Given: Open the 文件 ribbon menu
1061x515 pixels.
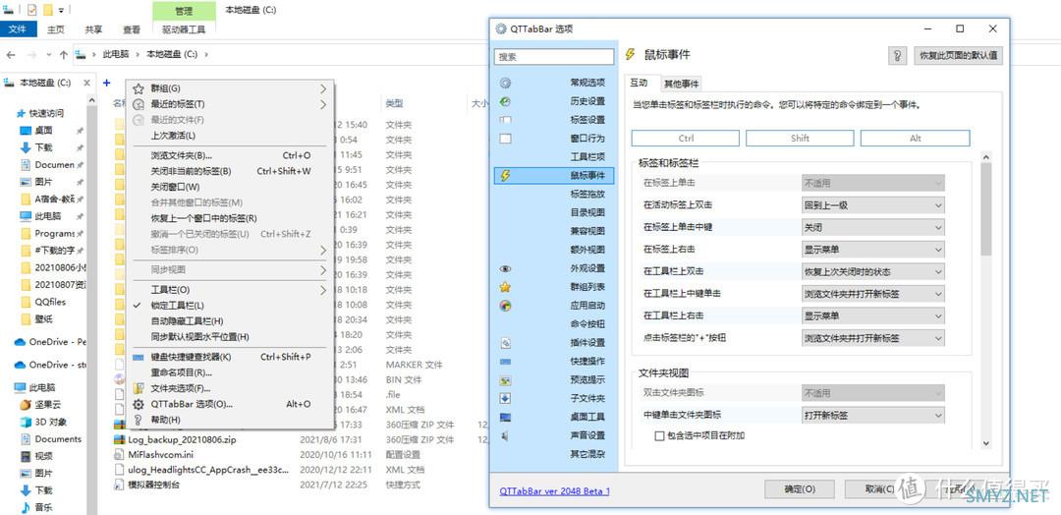Looking at the screenshot, I should 18,29.
